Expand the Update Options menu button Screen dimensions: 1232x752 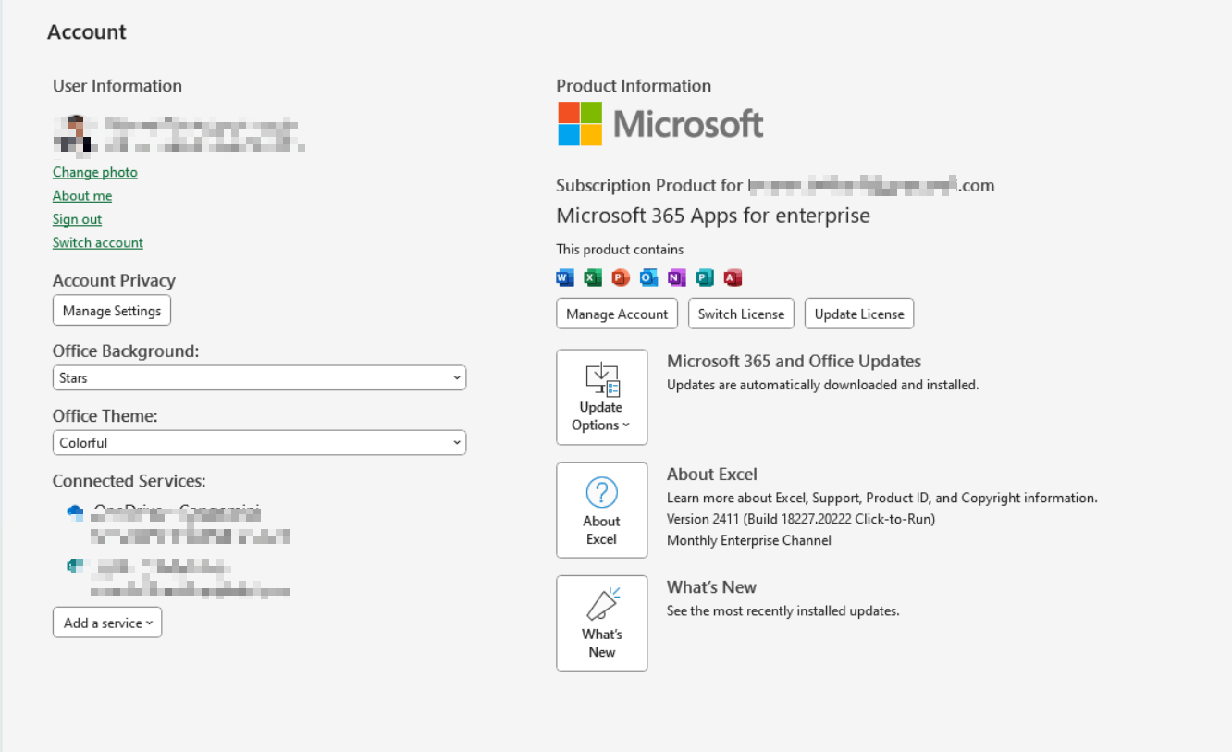click(602, 398)
